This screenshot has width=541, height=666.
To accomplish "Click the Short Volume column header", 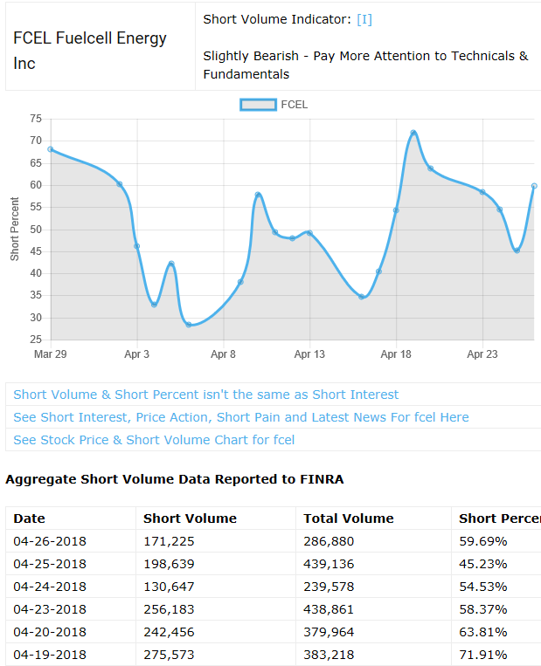I will pyautogui.click(x=190, y=518).
